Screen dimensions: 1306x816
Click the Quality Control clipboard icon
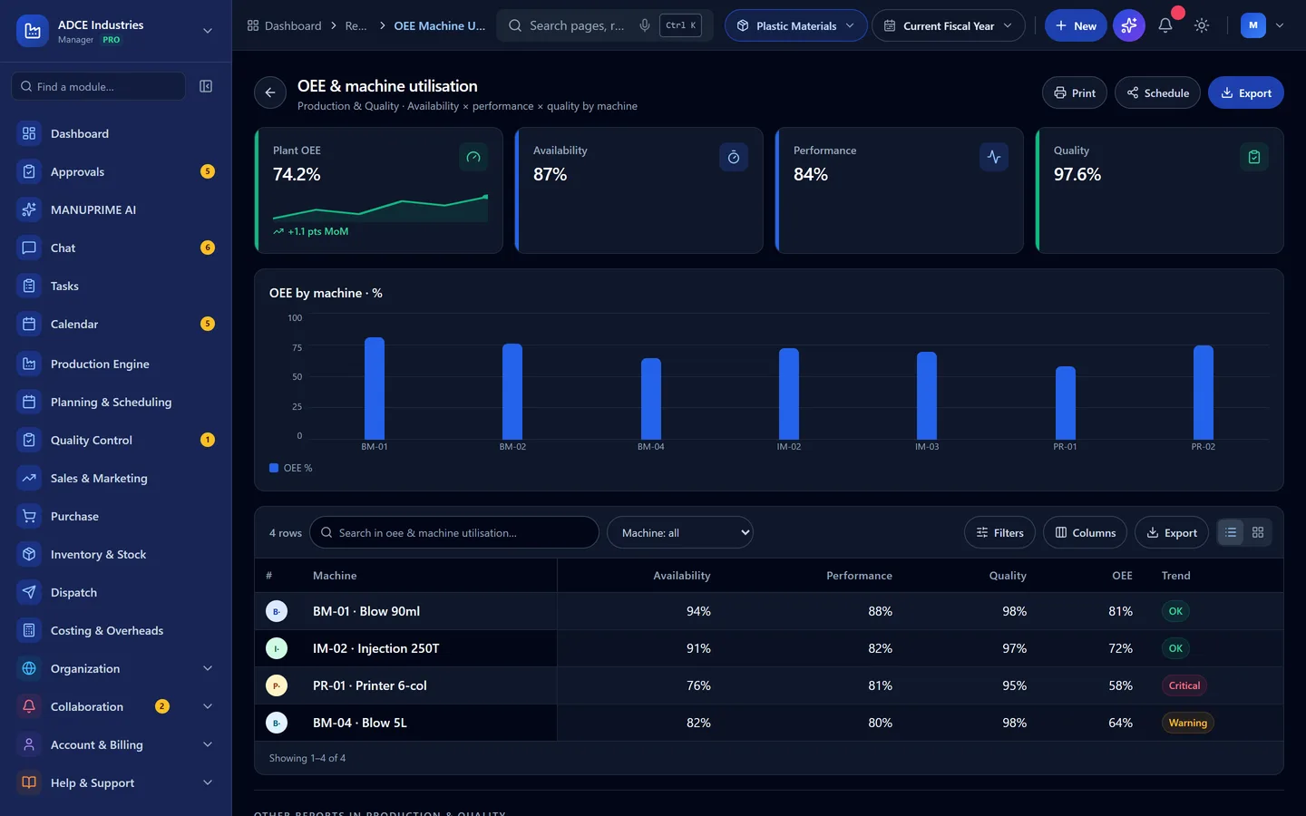click(x=29, y=440)
